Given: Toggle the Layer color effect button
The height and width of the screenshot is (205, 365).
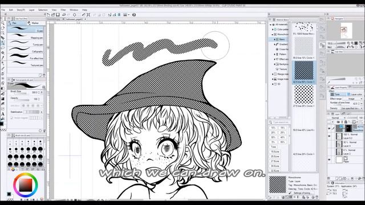Looking at the screenshot, I should click(355, 95).
